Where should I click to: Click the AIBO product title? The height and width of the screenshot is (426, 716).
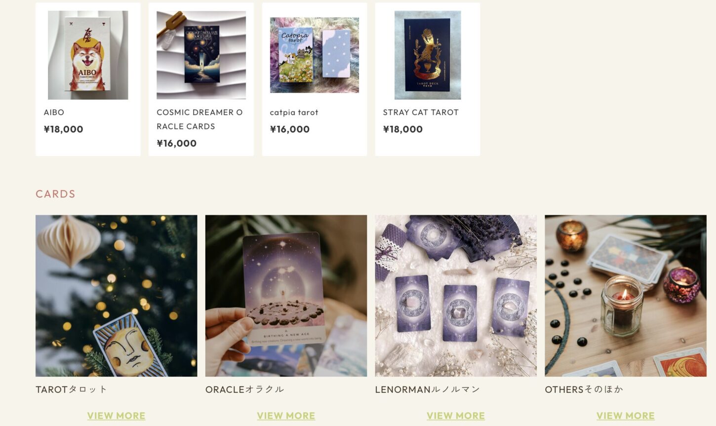click(x=54, y=112)
